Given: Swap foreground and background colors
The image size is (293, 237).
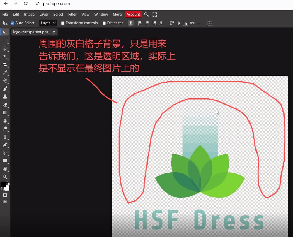Looking at the screenshot, I should (2, 189).
